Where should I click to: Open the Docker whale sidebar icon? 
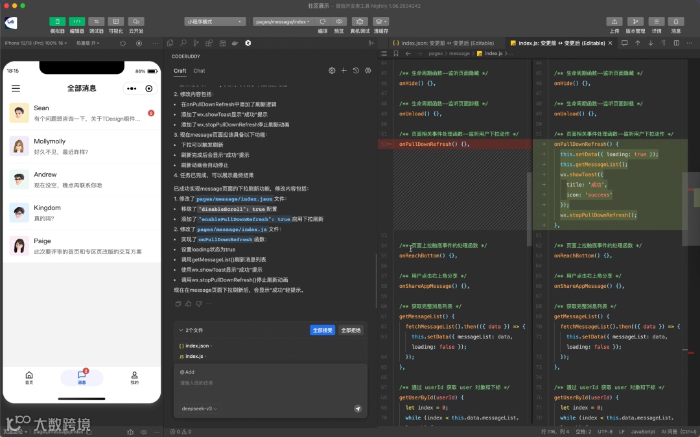pos(235,43)
